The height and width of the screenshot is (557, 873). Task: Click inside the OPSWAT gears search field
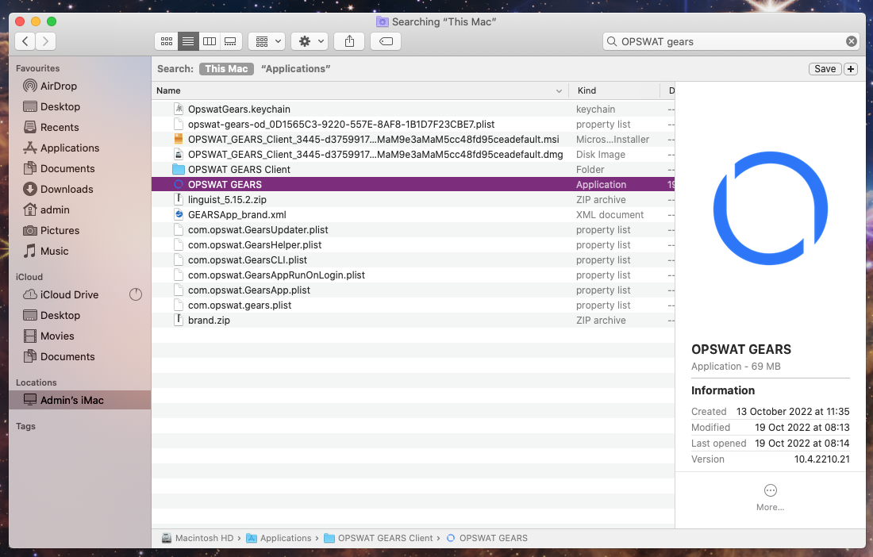[731, 41]
